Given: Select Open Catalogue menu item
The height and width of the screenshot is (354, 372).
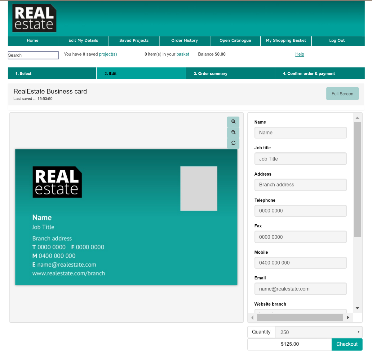Looking at the screenshot, I should [x=235, y=41].
